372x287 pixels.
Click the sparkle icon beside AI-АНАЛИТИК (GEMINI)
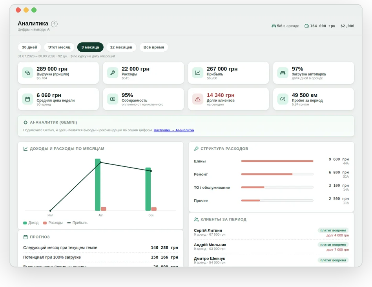point(26,123)
